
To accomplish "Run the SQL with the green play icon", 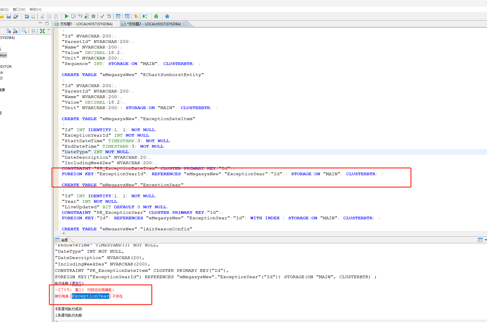I will point(66,16).
